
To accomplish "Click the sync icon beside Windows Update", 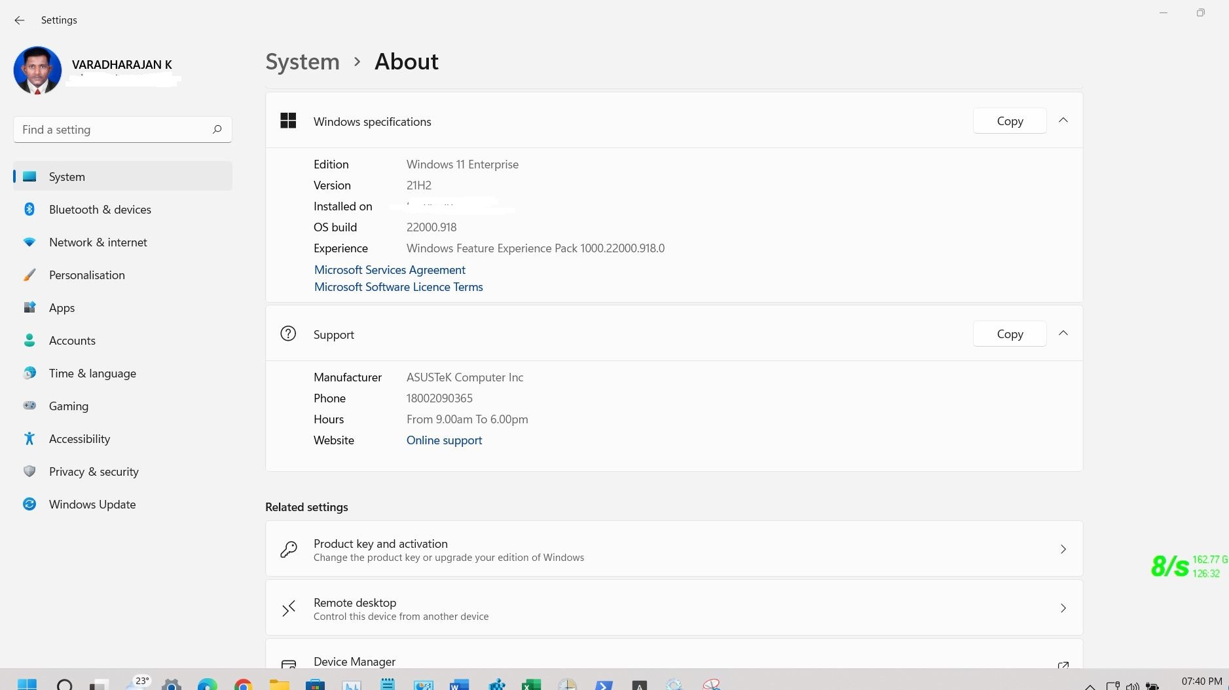I will click(29, 504).
